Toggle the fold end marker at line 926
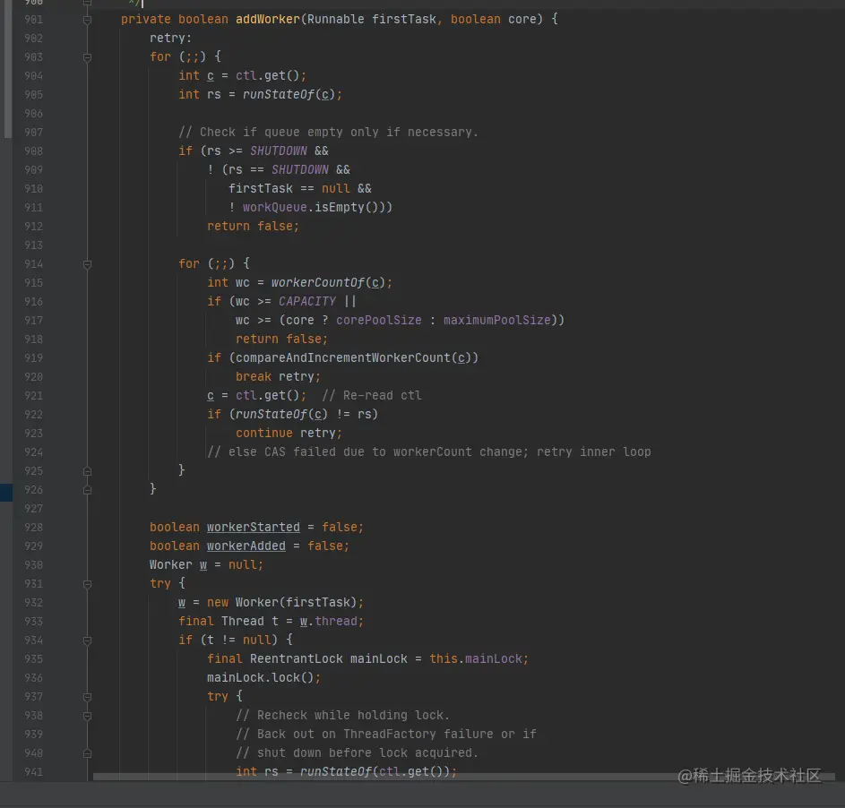 (x=87, y=490)
